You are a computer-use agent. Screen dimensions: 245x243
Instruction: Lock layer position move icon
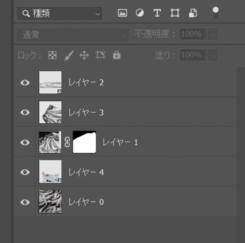[x=84, y=56]
